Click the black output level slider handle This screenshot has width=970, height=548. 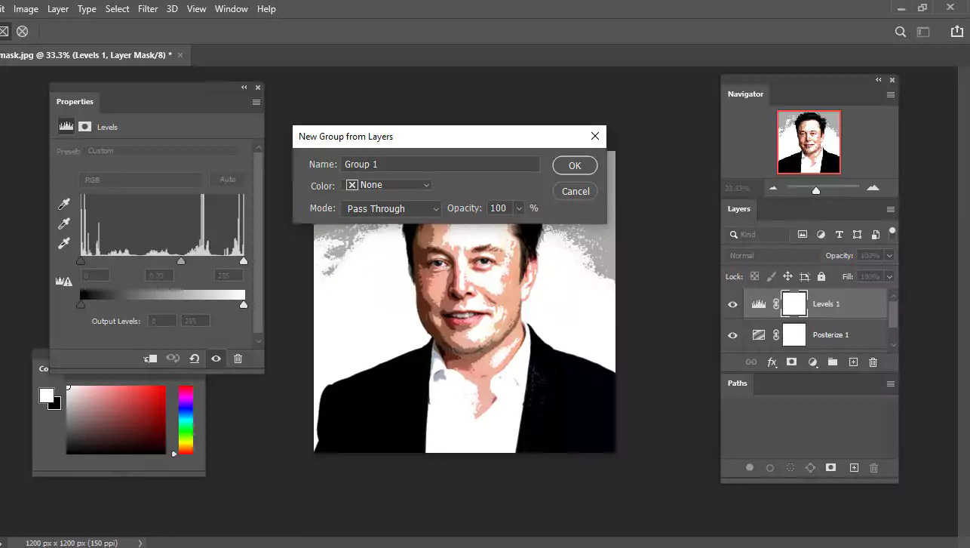click(81, 305)
